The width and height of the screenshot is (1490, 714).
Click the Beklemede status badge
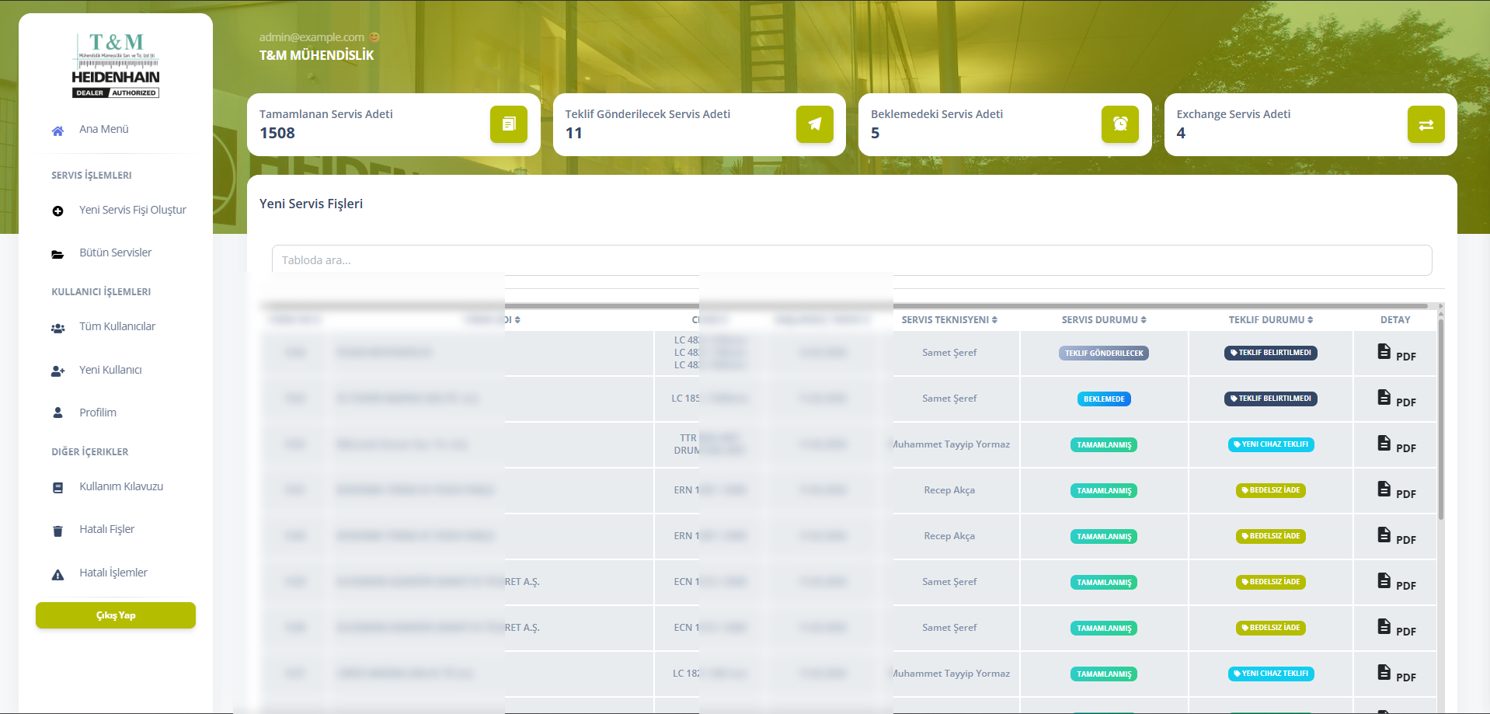(x=1103, y=399)
